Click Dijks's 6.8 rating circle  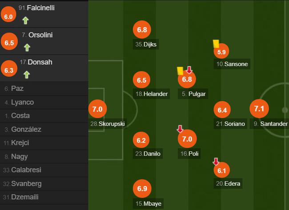(x=142, y=30)
